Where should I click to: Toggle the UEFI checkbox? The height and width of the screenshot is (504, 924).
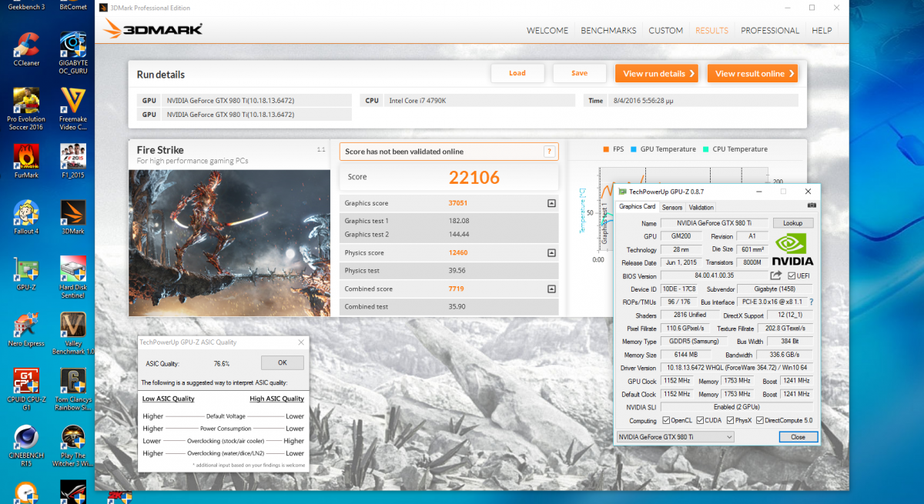click(x=792, y=275)
